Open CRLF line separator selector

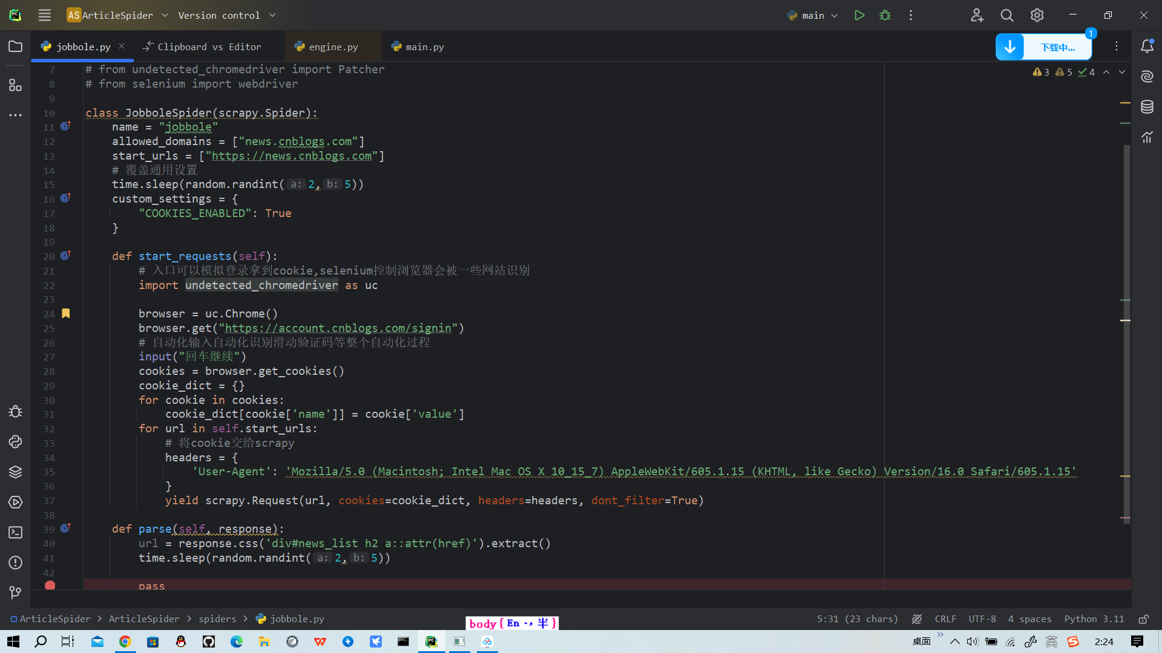(x=945, y=619)
